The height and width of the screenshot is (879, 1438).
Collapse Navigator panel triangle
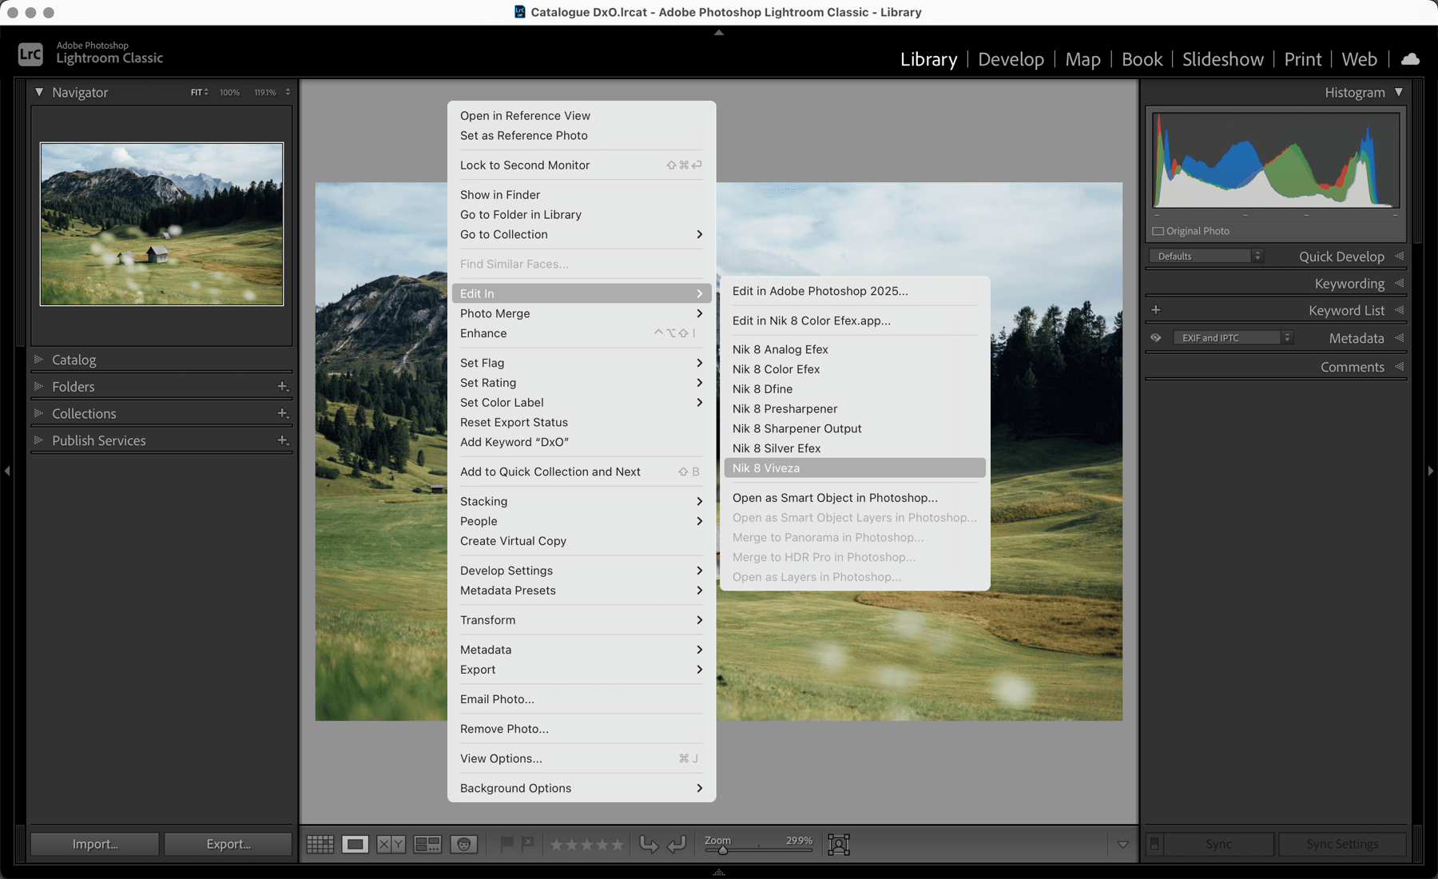[39, 93]
